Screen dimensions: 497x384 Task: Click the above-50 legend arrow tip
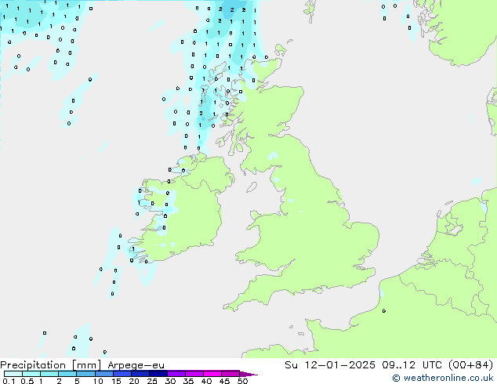pos(248,374)
